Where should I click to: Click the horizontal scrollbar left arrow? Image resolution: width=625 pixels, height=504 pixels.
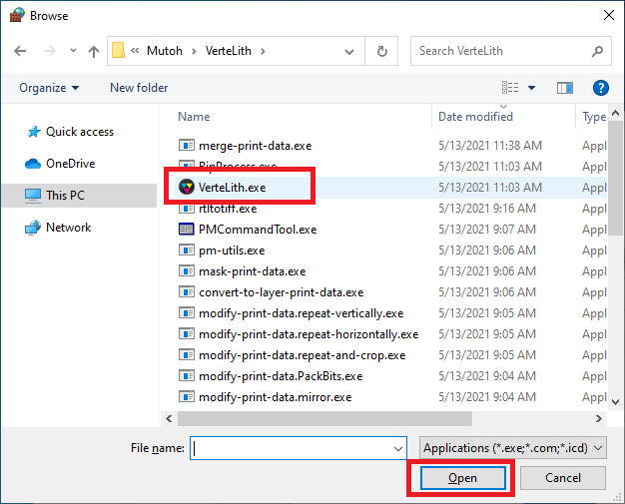point(170,419)
